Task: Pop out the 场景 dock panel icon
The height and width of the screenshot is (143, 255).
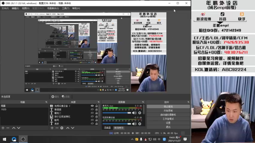Action: 46,102
